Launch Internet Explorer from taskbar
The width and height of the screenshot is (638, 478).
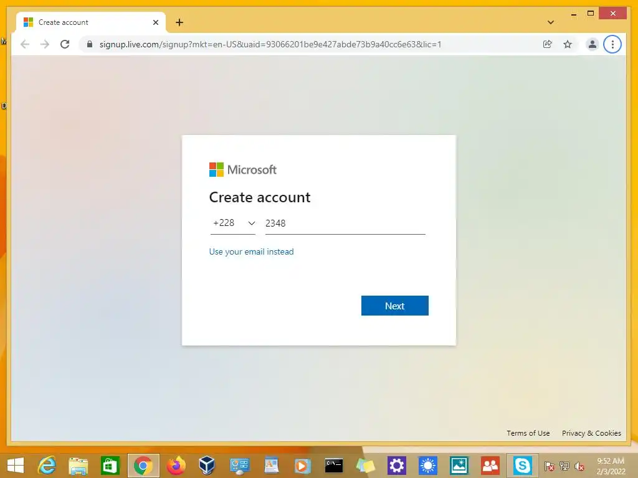[x=47, y=466]
